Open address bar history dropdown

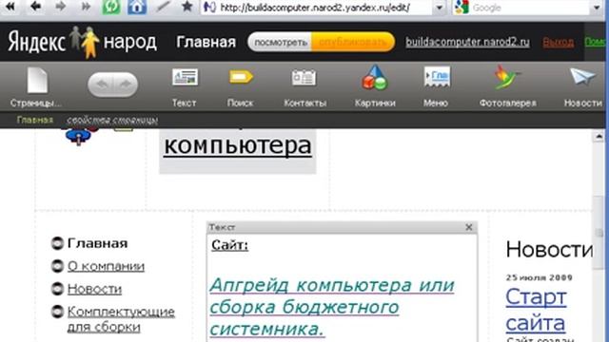click(440, 8)
